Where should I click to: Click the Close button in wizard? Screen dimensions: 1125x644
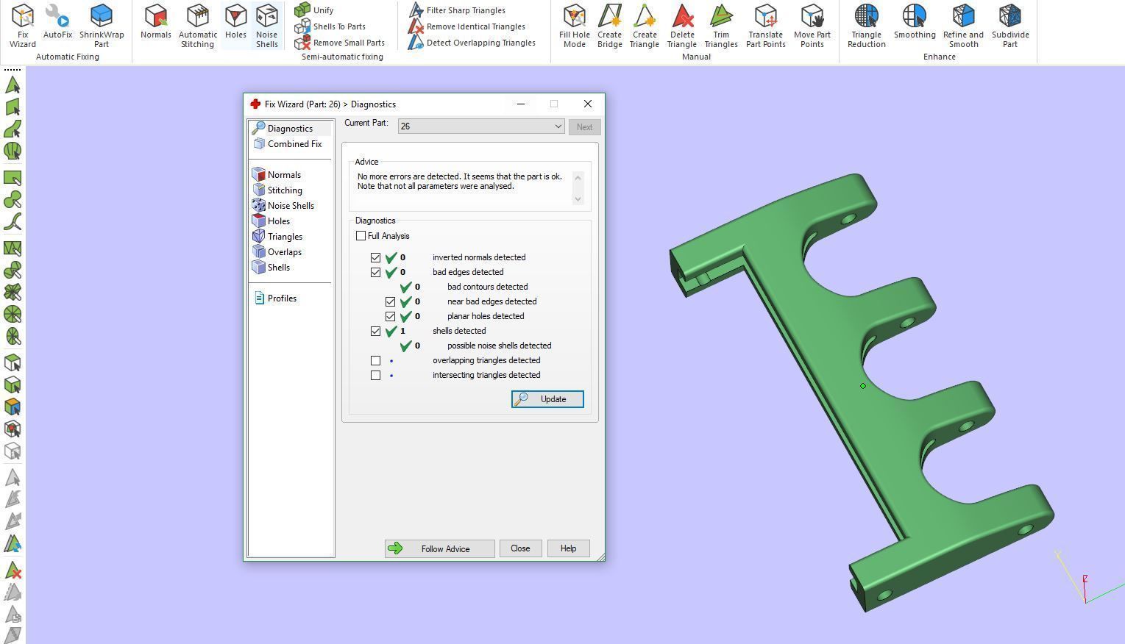point(520,548)
